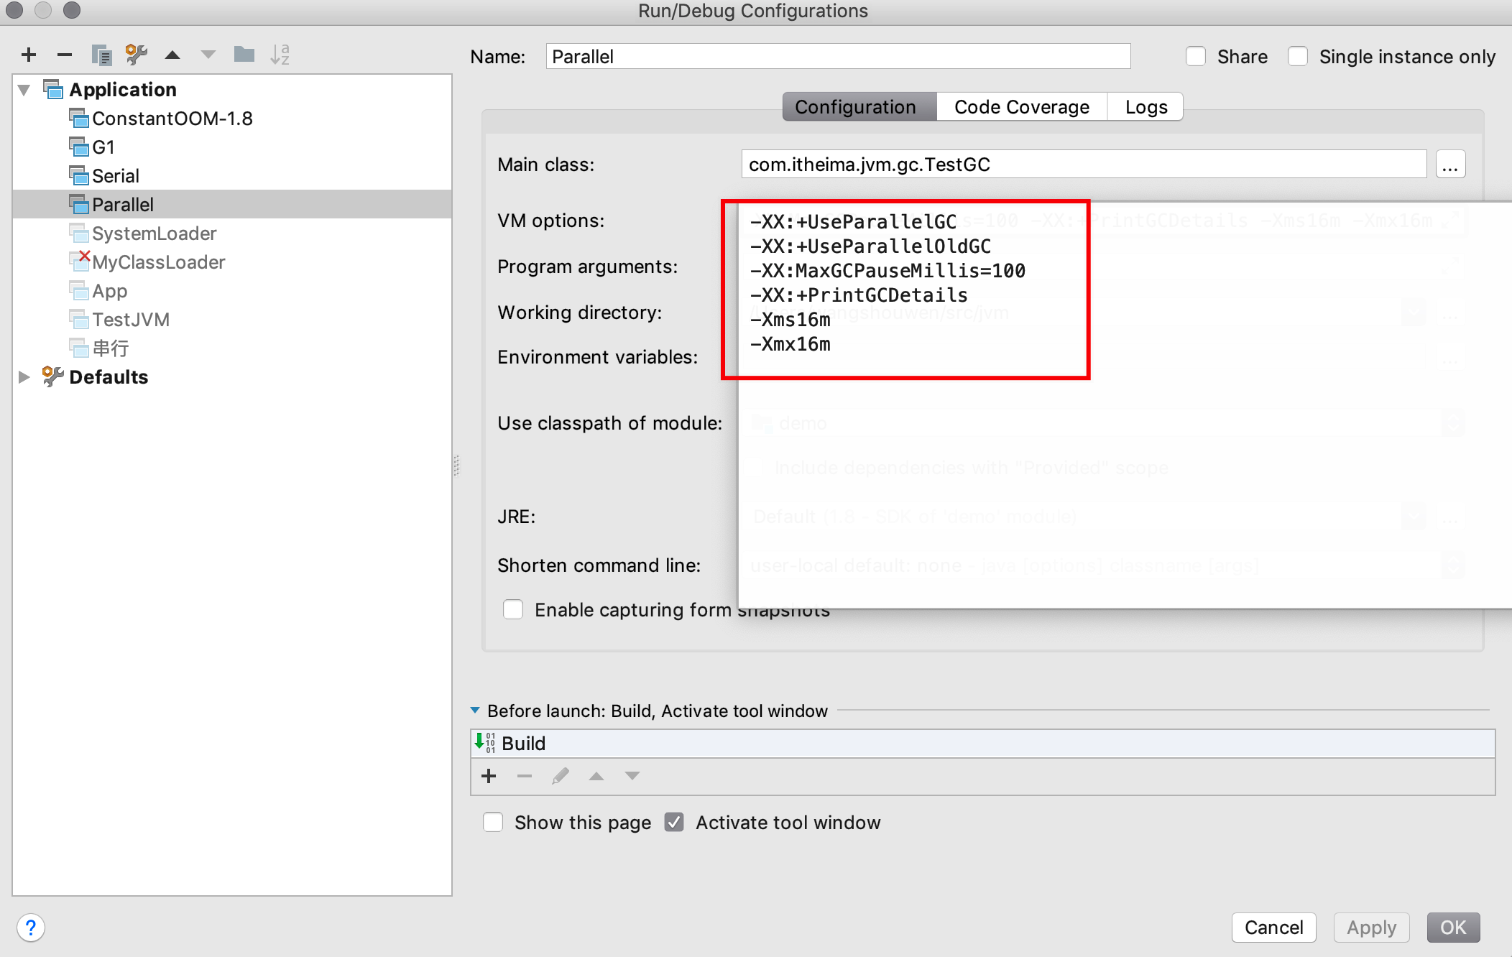Open edit defaults wrench icon
The width and height of the screenshot is (1512, 957).
pyautogui.click(x=137, y=55)
